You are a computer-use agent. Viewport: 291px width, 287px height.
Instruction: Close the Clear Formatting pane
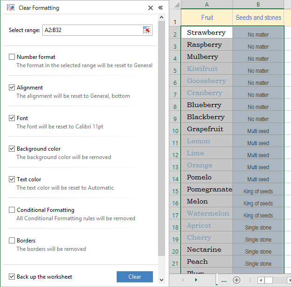(151, 8)
